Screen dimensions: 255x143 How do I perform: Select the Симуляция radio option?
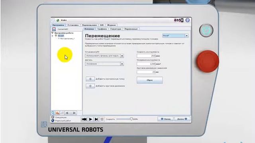[53, 117]
